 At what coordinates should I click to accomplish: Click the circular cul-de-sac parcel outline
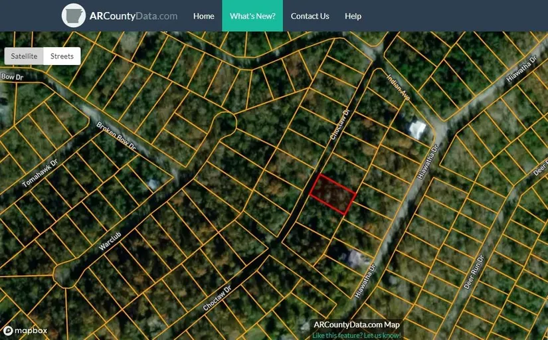tap(226, 123)
